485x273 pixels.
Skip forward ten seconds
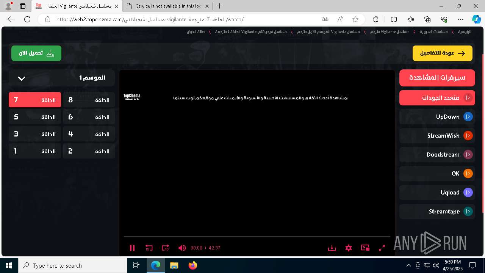tap(166, 248)
